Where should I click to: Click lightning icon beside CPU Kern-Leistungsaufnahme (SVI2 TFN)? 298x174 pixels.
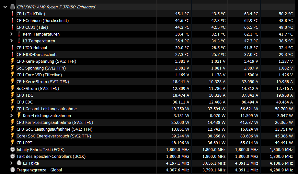point(13,122)
